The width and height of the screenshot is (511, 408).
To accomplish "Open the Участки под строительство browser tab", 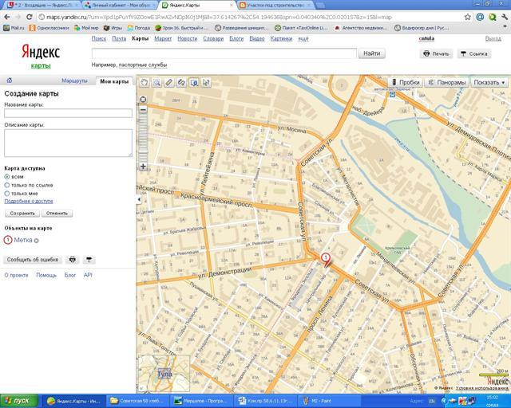I will pos(275,6).
